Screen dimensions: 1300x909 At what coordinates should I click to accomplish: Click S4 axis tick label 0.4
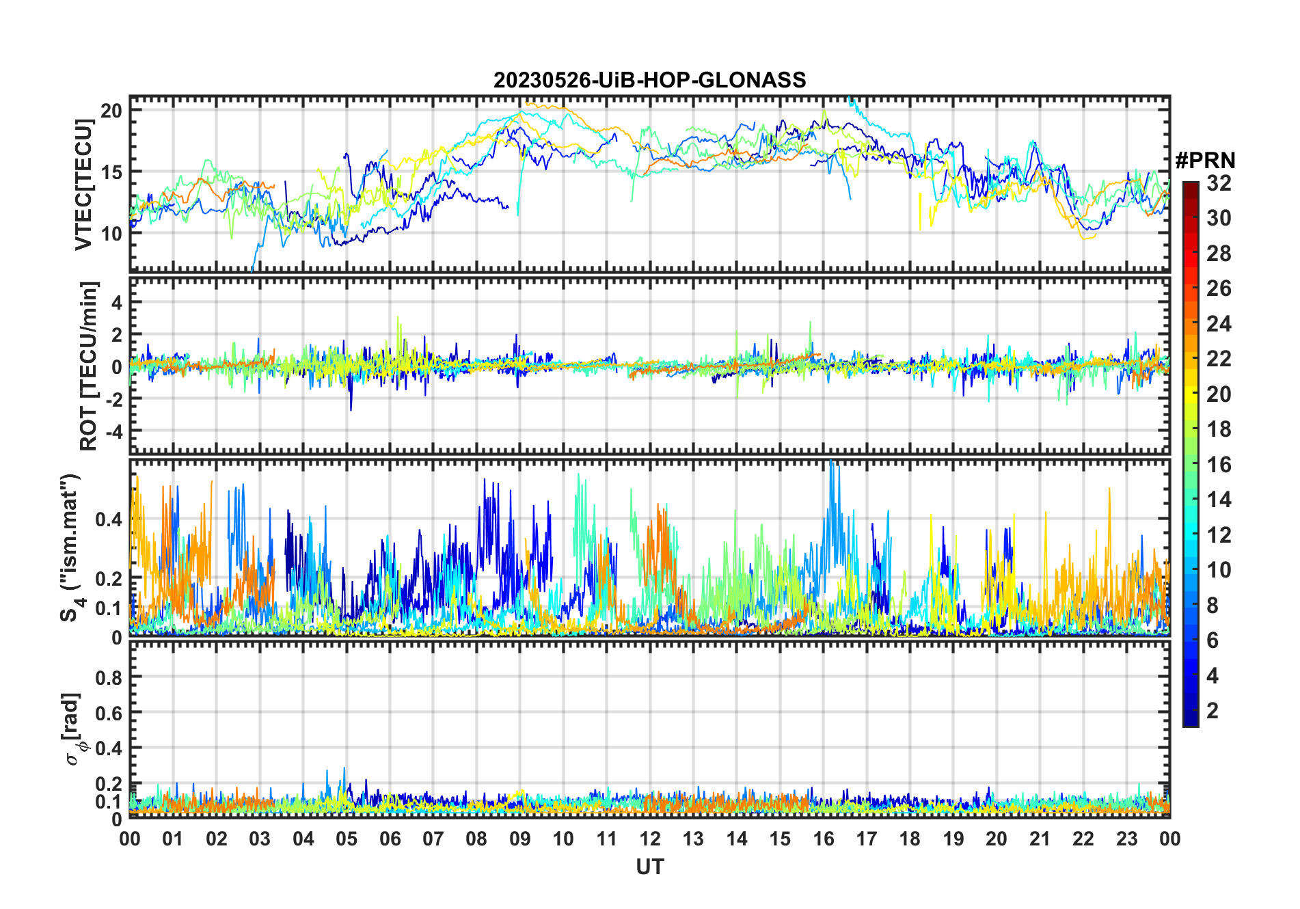pyautogui.click(x=109, y=519)
